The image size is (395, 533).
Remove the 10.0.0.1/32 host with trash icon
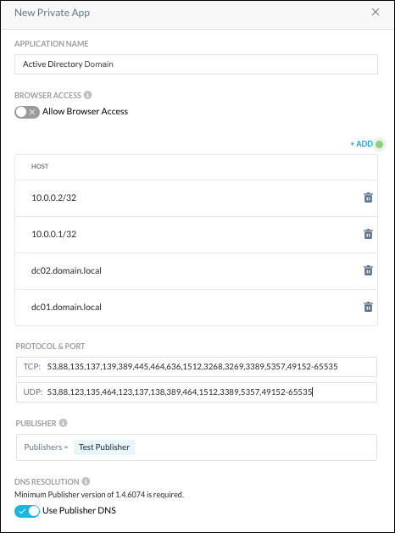coord(368,234)
